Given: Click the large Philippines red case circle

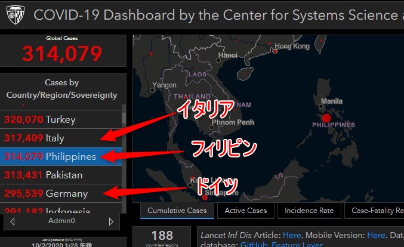Looking at the screenshot, I should (326, 118).
